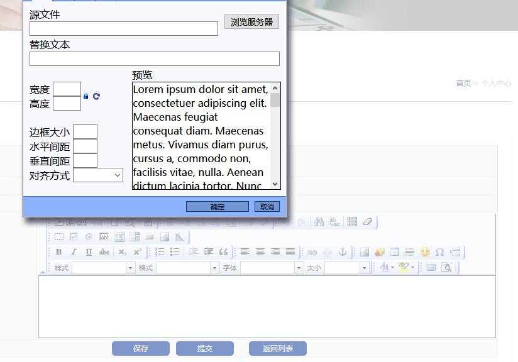Align text to the right

point(275,252)
